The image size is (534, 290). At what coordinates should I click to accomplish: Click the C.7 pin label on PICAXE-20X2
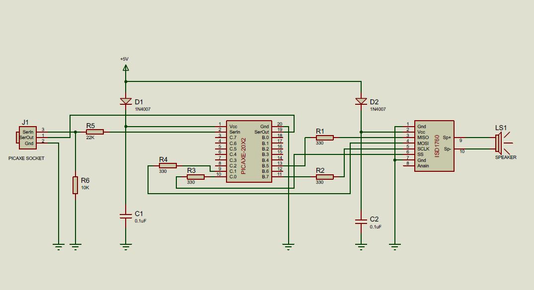tap(233, 138)
